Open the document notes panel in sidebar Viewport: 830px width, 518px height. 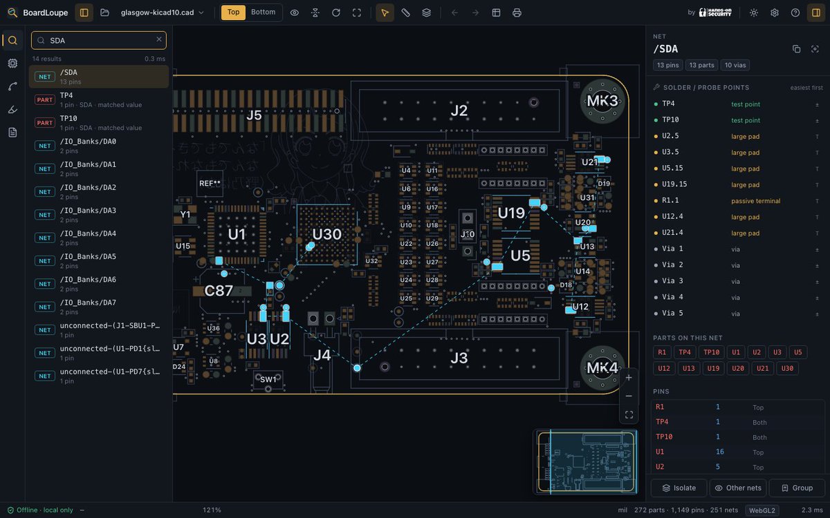click(12, 132)
